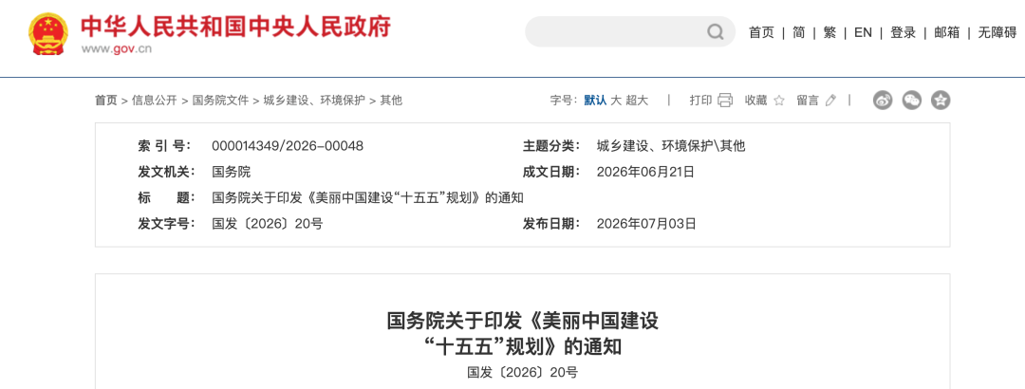Click the grey star share icon
This screenshot has width=1025, height=389.
(941, 100)
